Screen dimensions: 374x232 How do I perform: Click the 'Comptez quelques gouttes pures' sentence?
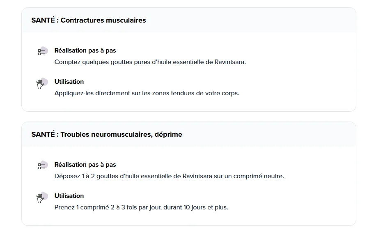pyautogui.click(x=150, y=62)
